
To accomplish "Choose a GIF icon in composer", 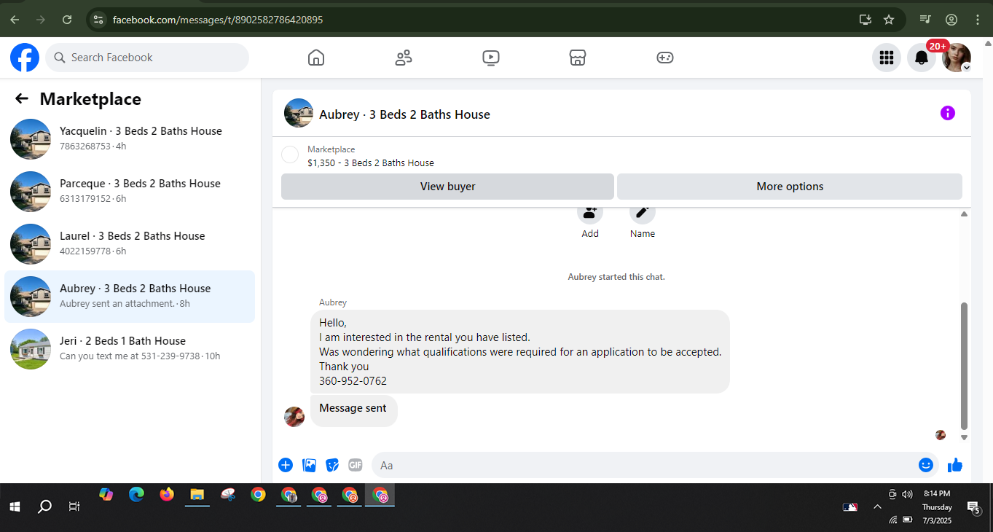I will [356, 465].
